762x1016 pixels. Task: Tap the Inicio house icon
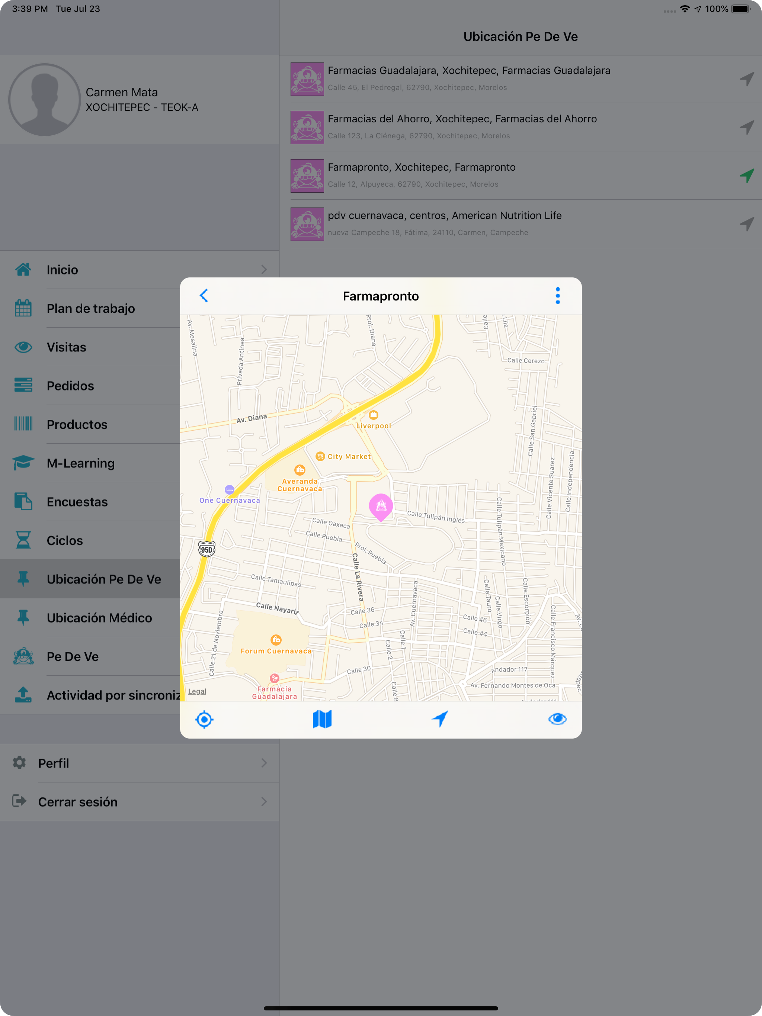click(x=23, y=270)
